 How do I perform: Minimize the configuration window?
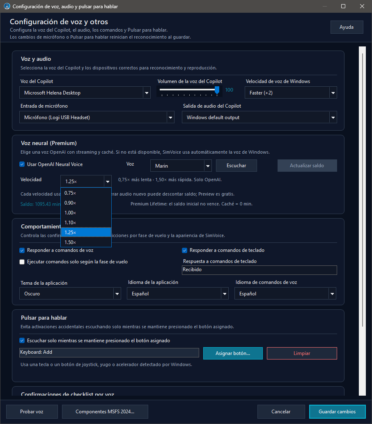(325, 6)
